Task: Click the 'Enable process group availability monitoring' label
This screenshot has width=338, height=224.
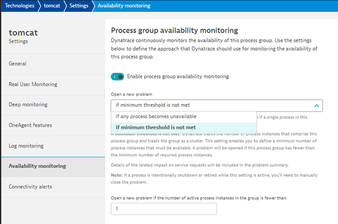Action: (178, 77)
